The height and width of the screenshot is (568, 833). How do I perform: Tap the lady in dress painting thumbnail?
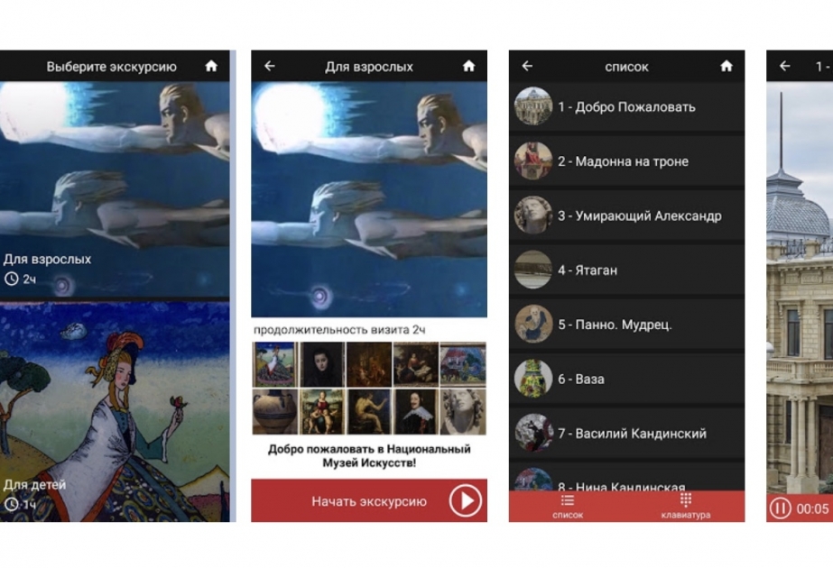(x=274, y=364)
